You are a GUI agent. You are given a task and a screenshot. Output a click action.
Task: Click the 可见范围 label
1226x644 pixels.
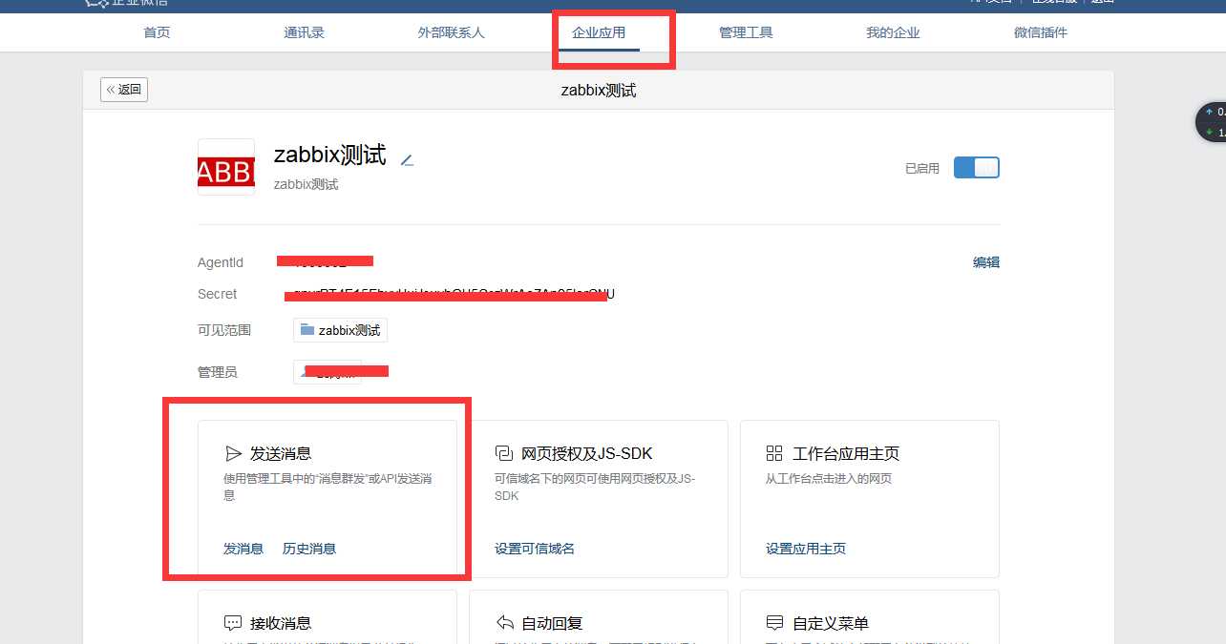(224, 330)
